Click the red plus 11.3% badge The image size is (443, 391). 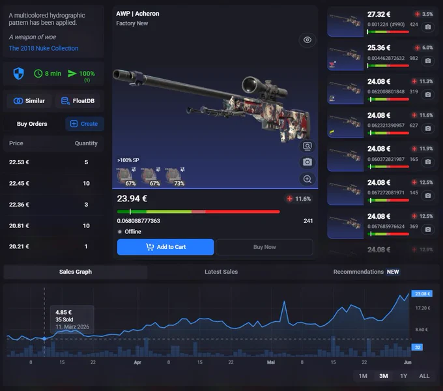[x=422, y=81]
